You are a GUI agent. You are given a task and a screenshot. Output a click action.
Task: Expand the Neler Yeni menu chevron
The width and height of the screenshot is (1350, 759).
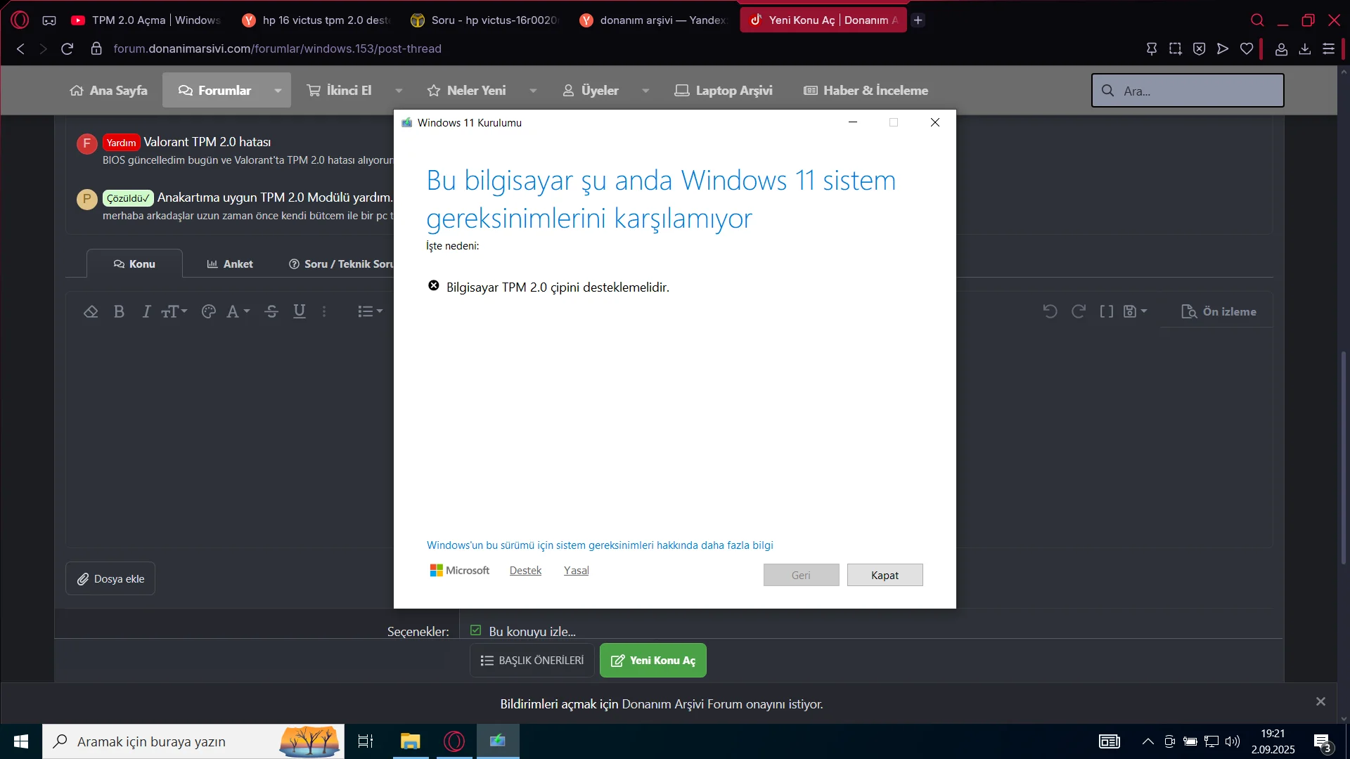[x=532, y=90]
